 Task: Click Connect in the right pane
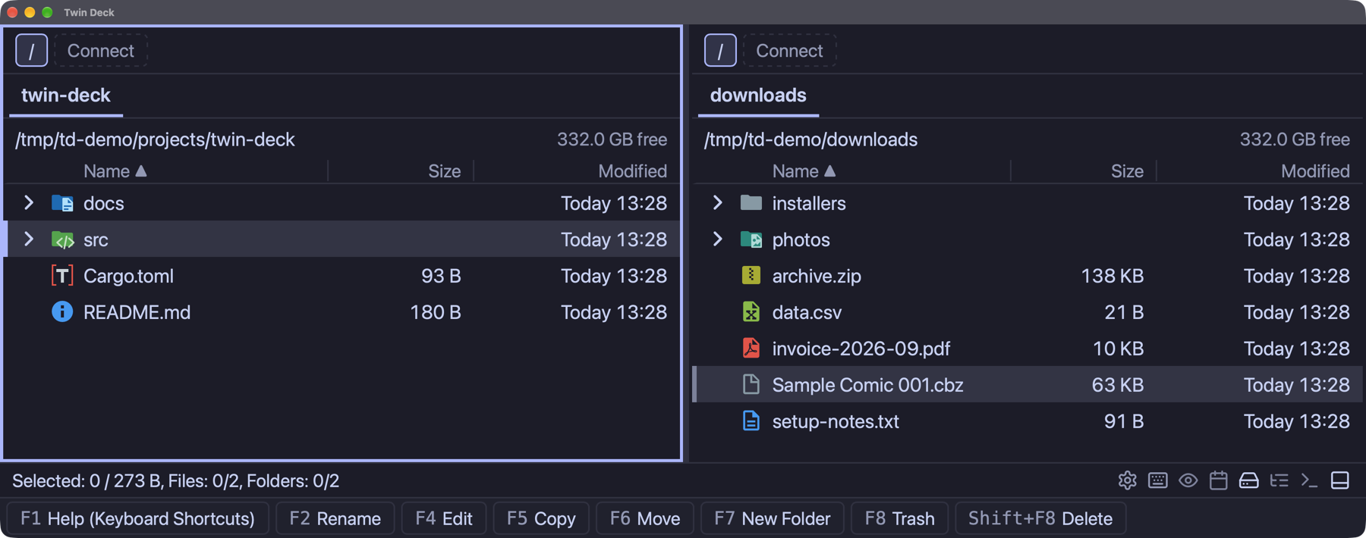(x=790, y=51)
